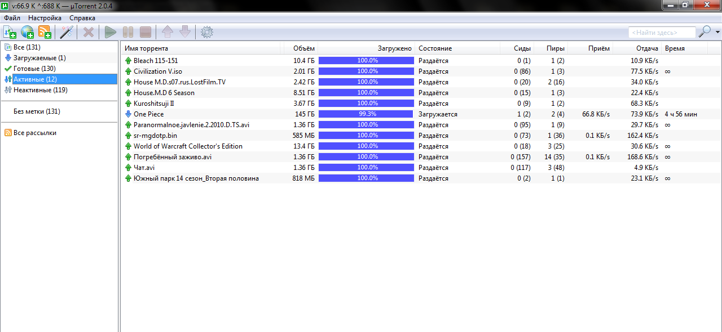
Task: Click Move Down Queue arrow icon
Action: click(185, 32)
